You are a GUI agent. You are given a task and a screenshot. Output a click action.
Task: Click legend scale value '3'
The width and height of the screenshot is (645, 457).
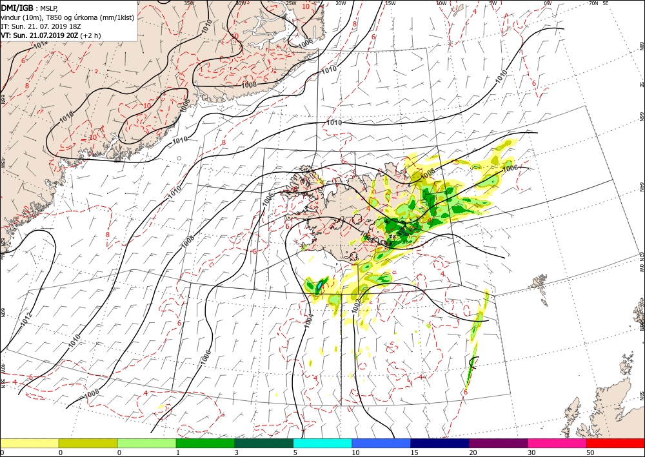[237, 452]
